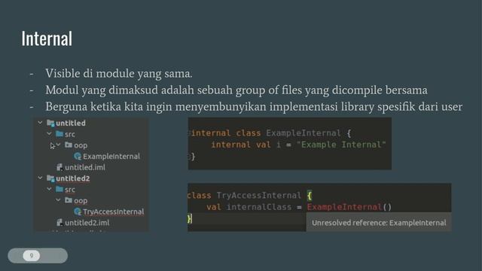The width and height of the screenshot is (482, 271).
Task: Click the slide number 9 indicator
Action: point(32,256)
